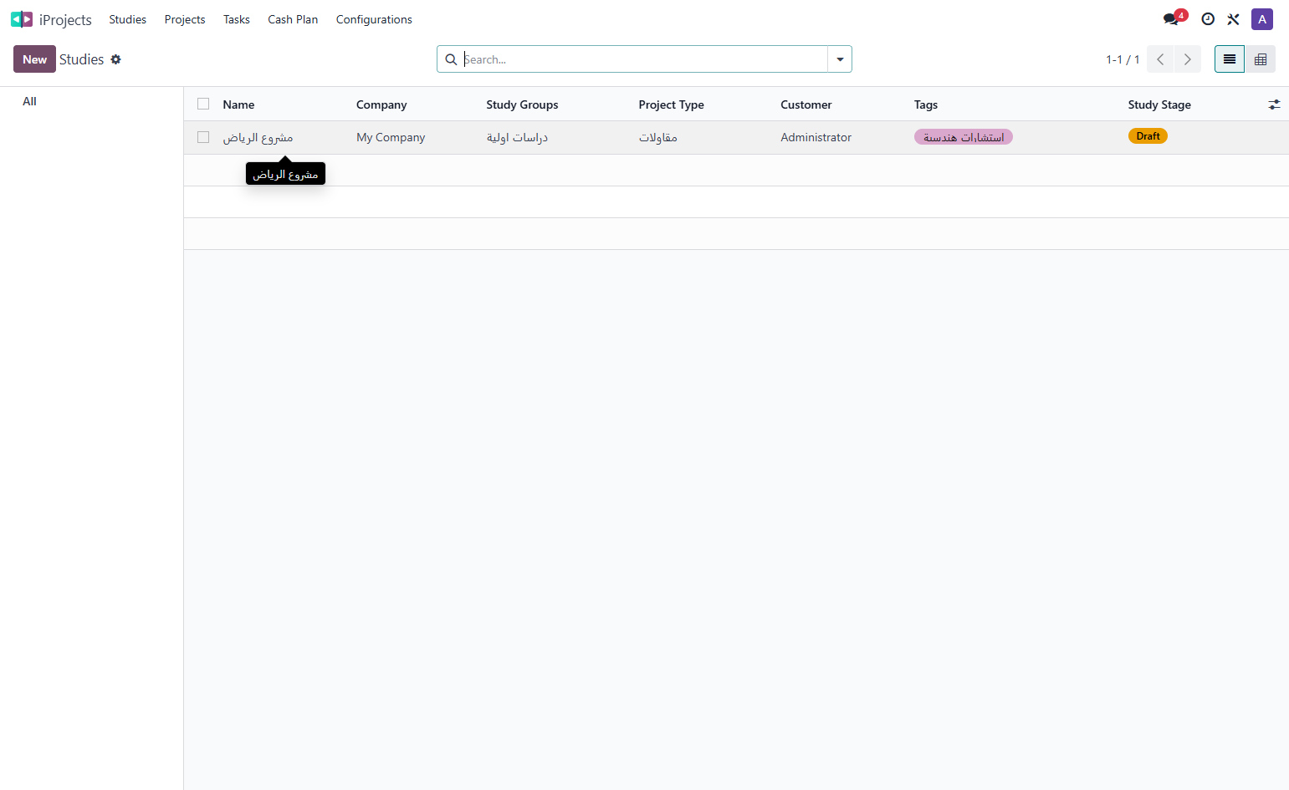Sort by the Name column header
The width and height of the screenshot is (1289, 790).
238,104
